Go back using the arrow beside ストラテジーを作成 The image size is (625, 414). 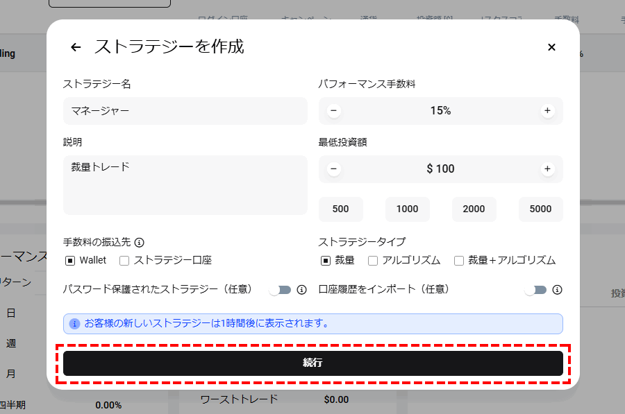point(76,47)
